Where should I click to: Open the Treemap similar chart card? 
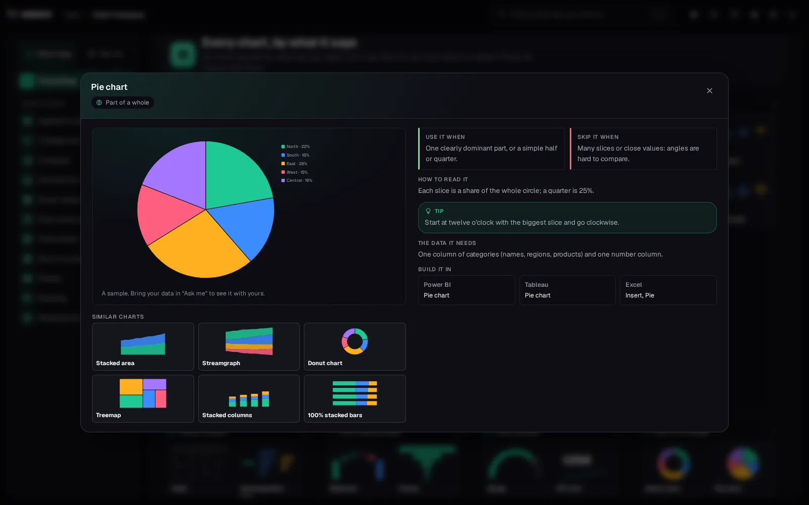[x=143, y=399]
